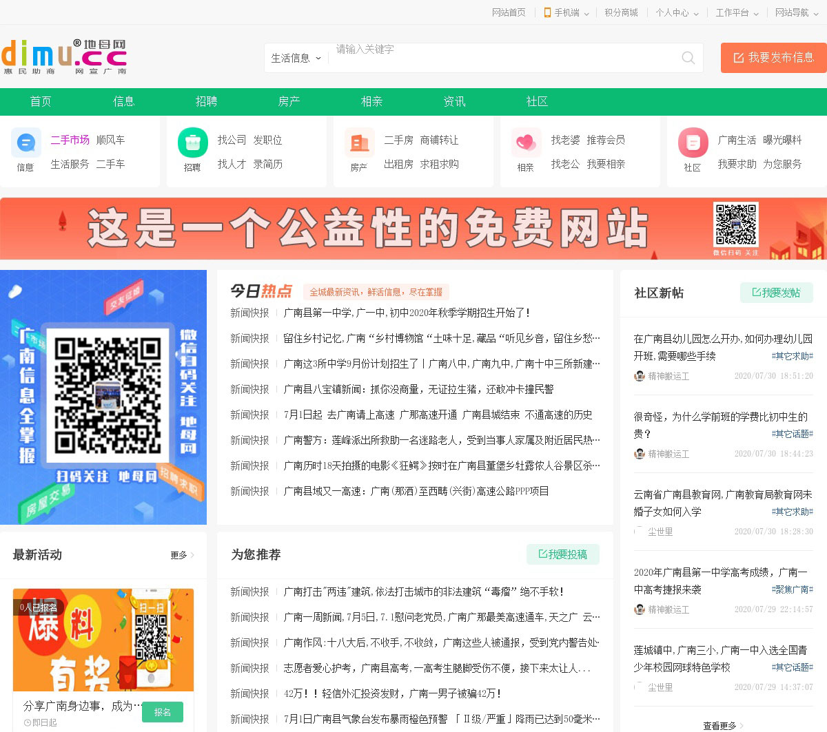
Task: Open news 广南县第一中学 秋季学期招生
Action: (407, 313)
